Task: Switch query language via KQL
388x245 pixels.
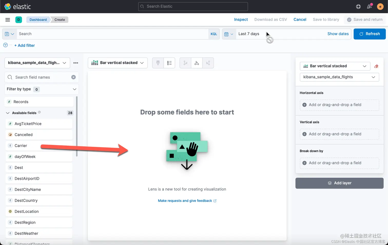Action: pyautogui.click(x=214, y=34)
